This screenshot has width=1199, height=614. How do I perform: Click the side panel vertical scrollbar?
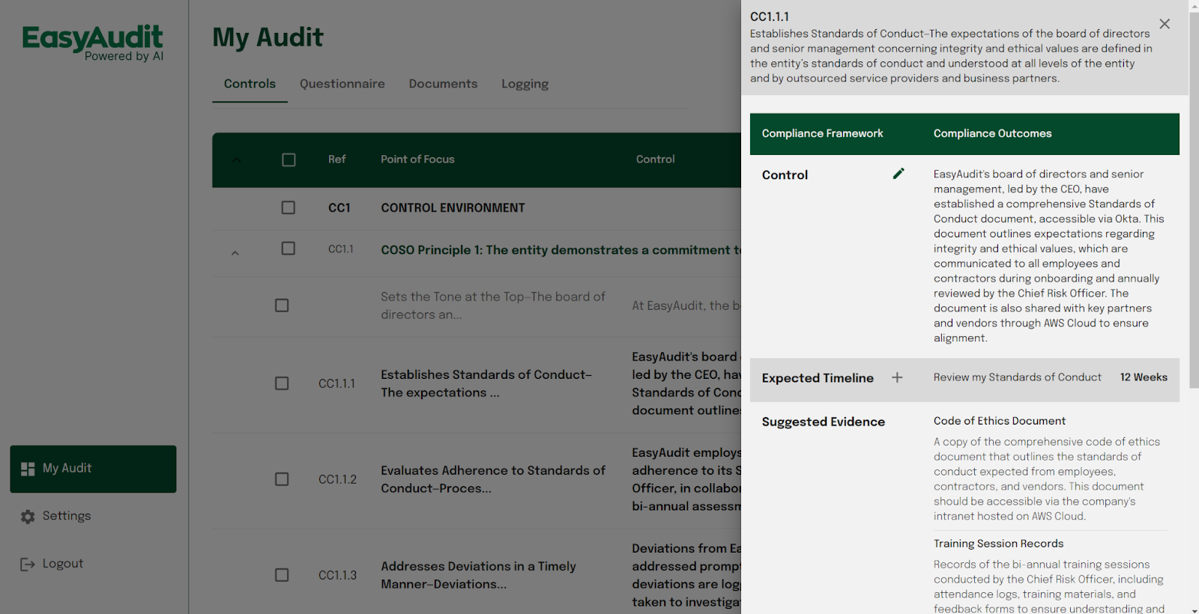tap(1193, 187)
